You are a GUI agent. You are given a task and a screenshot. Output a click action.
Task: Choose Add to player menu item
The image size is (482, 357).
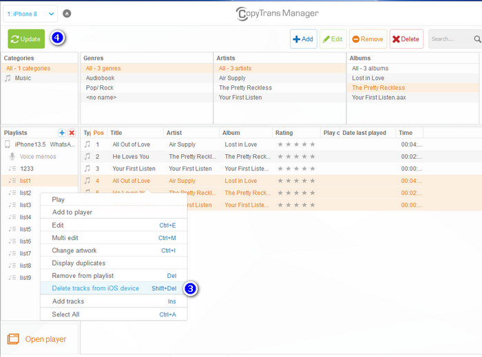click(x=114, y=212)
